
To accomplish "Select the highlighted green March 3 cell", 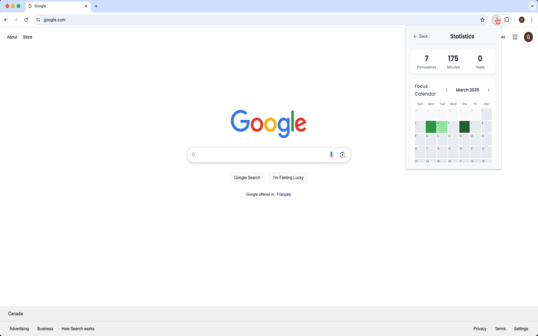I will (431, 127).
